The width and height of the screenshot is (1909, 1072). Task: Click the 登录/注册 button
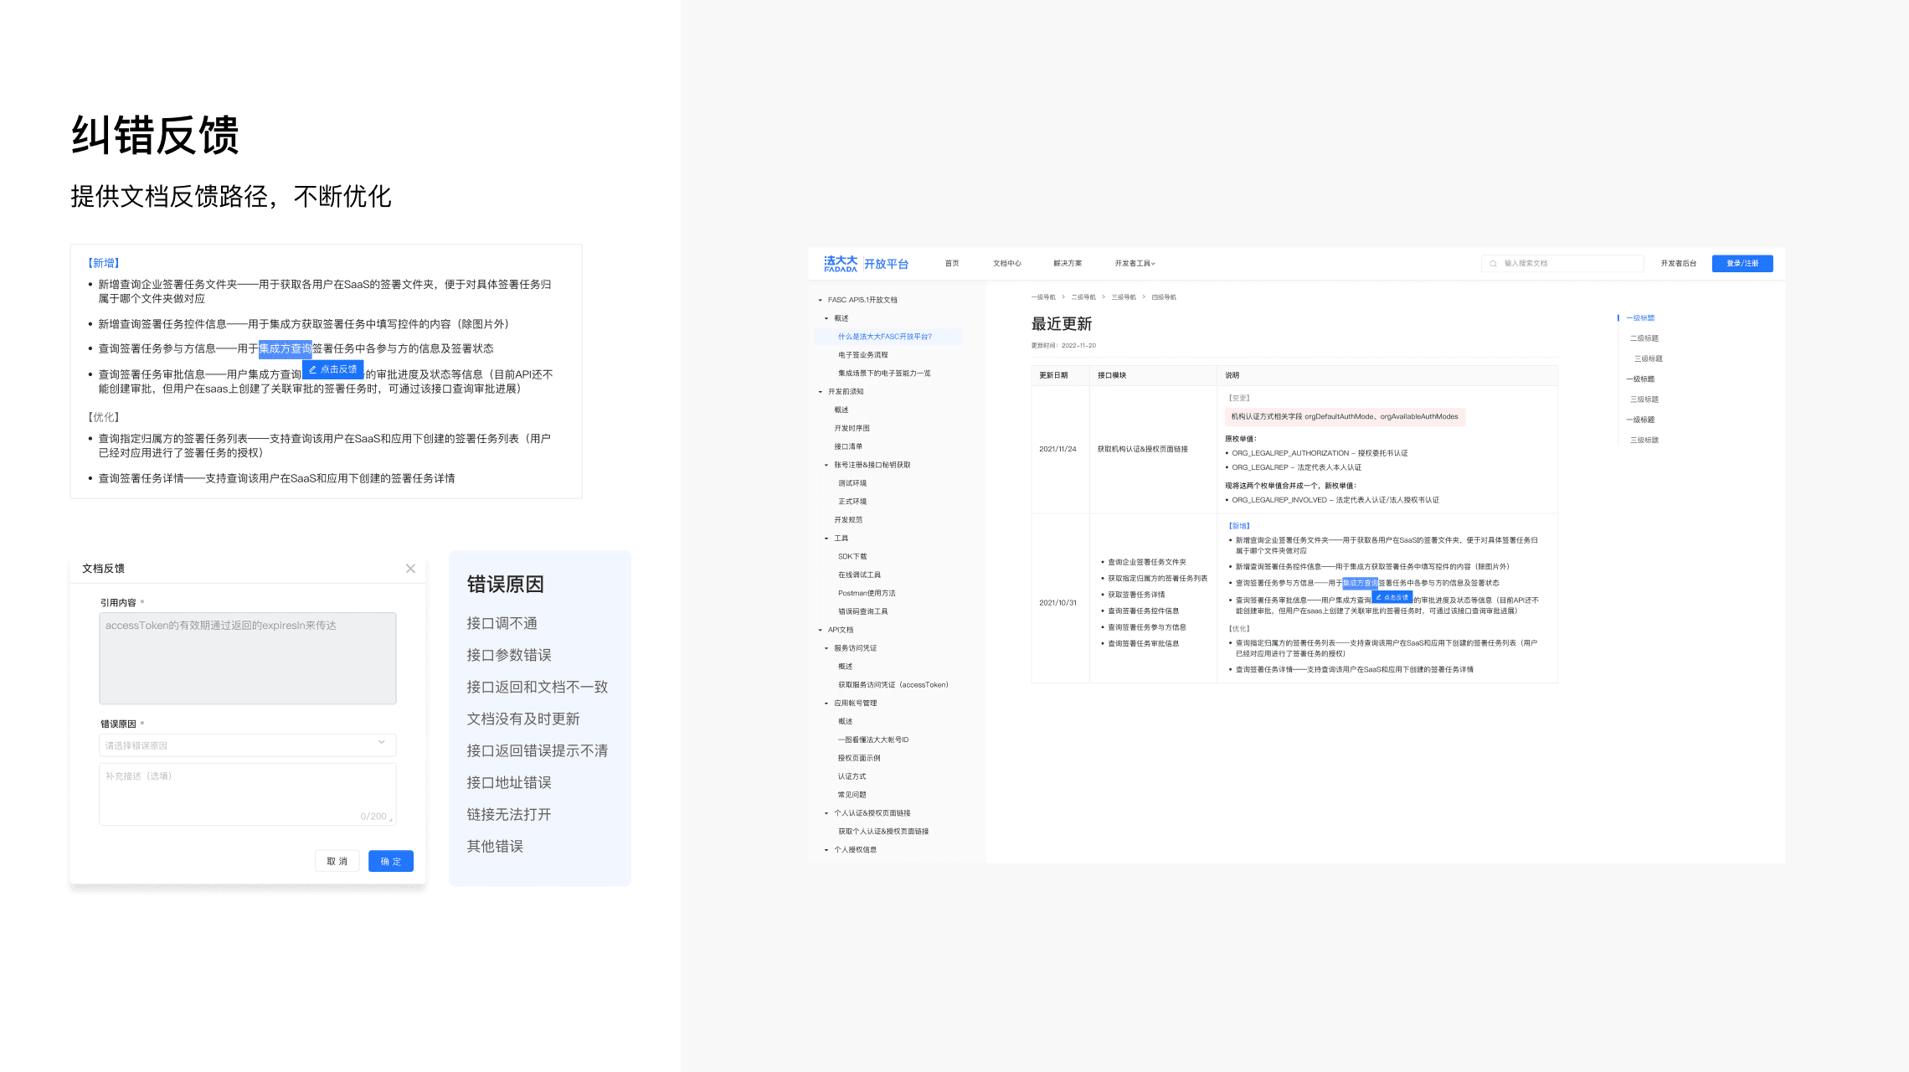coord(1742,264)
